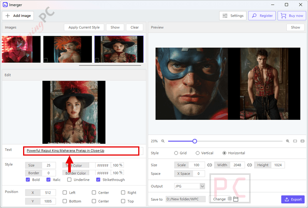Select the black hat woman thumbnail
Viewport: 308px width, 208px height.
(119, 49)
